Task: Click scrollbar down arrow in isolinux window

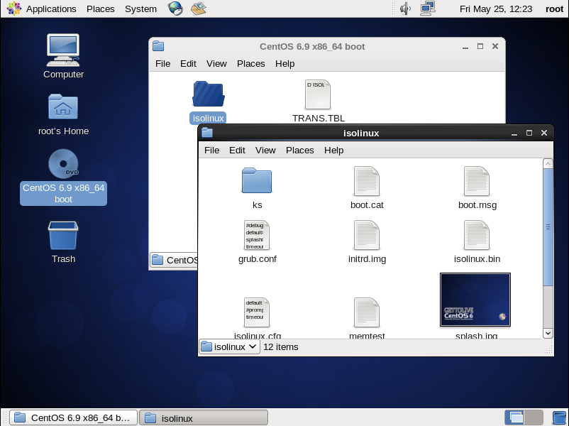Action: pyautogui.click(x=548, y=333)
